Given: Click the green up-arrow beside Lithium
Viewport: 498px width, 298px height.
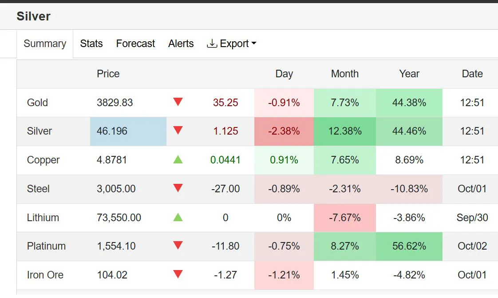Looking at the screenshot, I should pyautogui.click(x=178, y=218).
